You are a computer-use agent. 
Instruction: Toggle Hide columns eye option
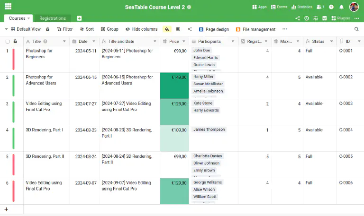[x=141, y=29]
